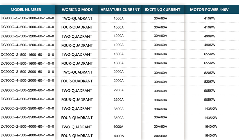Click model DC900C-2-500-2200-60-1-0-0

point(27,90)
